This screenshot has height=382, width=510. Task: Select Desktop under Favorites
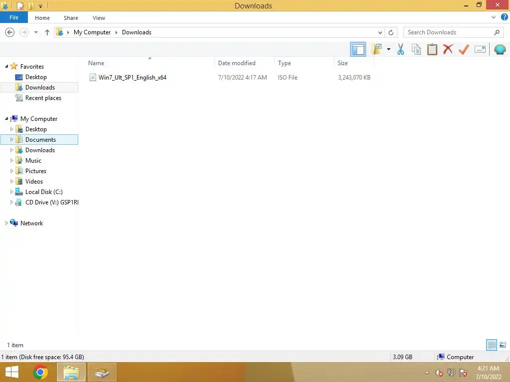[36, 77]
